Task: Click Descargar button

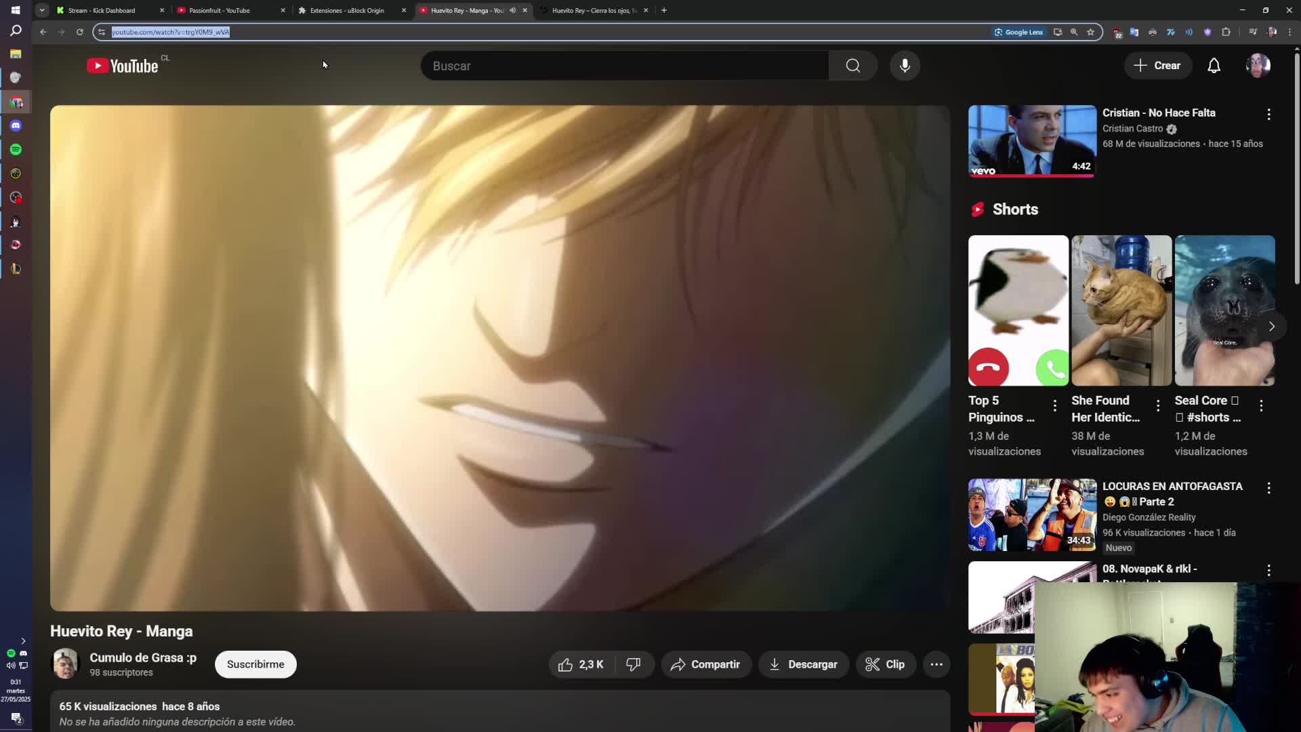Action: [x=803, y=664]
